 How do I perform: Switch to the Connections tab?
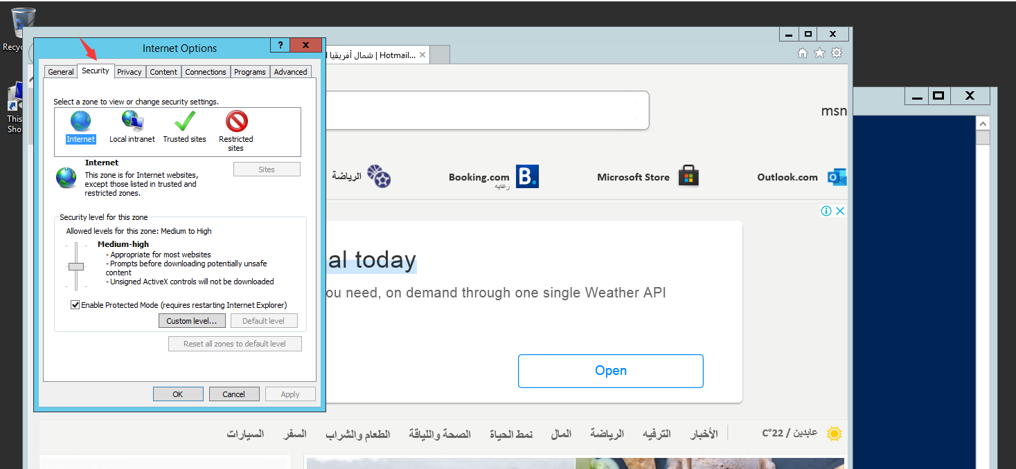coord(205,71)
